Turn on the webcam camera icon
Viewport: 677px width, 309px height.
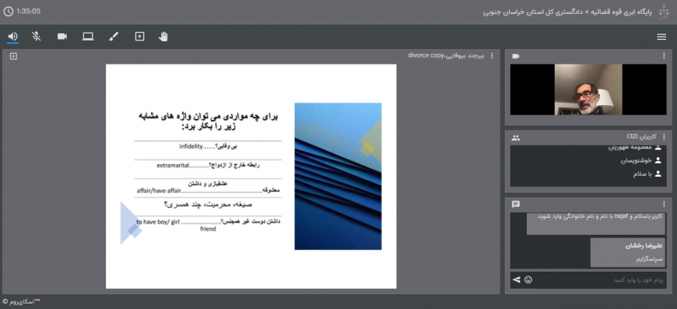tap(62, 37)
